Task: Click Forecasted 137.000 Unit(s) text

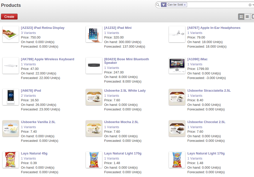Action: (x=124, y=47)
